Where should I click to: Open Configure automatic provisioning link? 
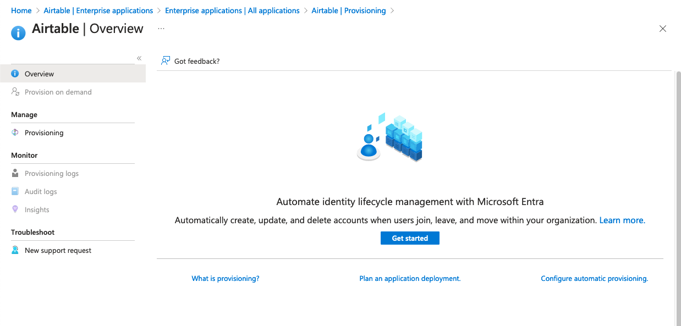[595, 279]
